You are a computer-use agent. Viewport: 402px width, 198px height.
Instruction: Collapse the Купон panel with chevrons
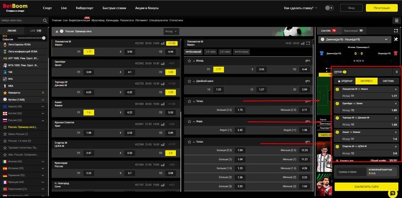coord(396,72)
